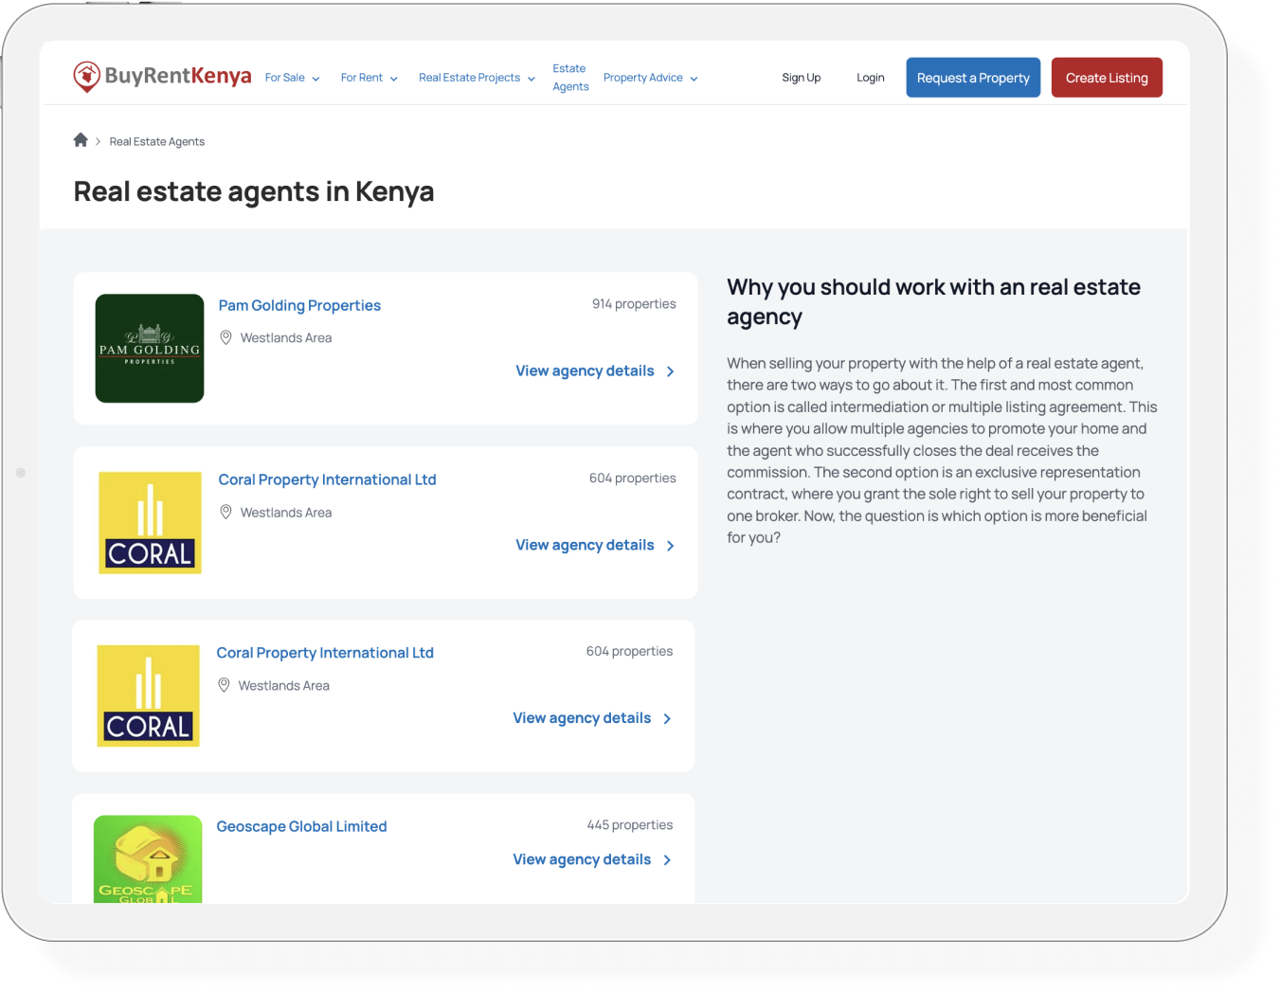
Task: Click arrow beside second Coral View agency details
Action: coord(667,719)
